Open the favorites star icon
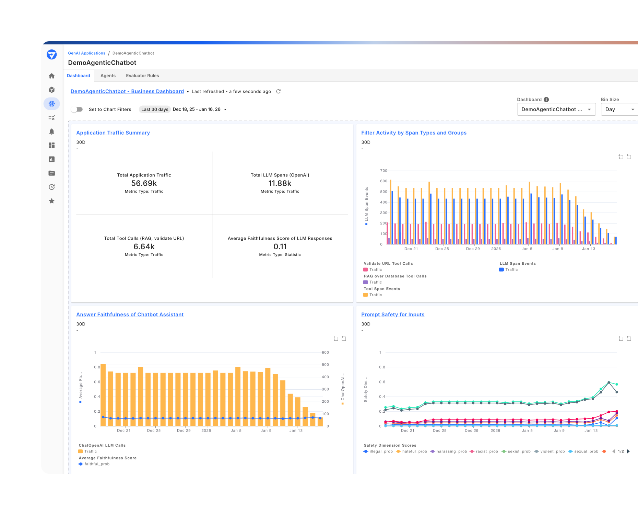This screenshot has height=515, width=638. [51, 201]
